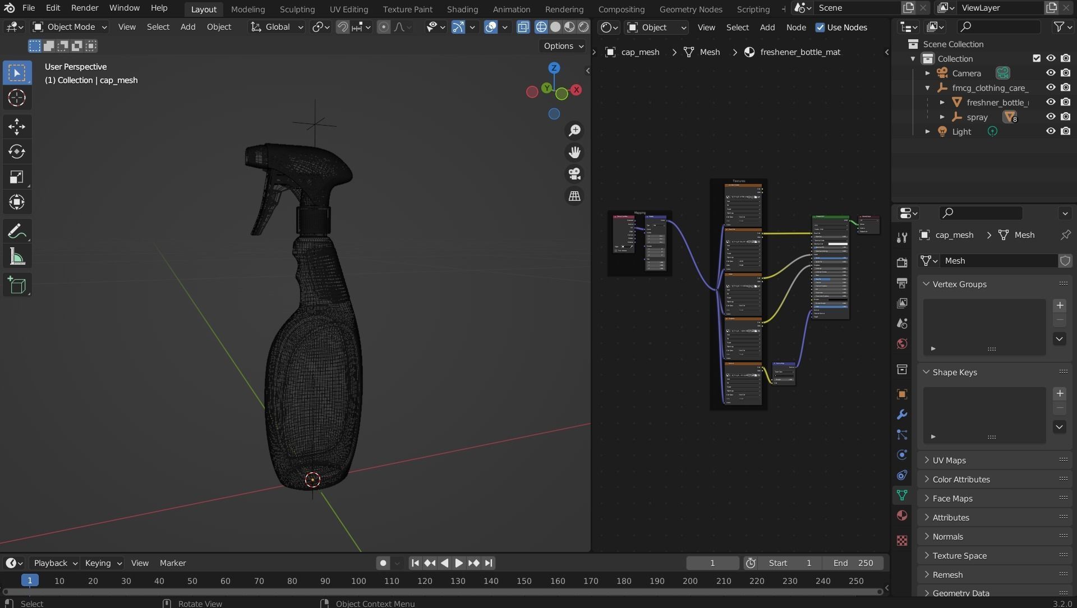Image resolution: width=1077 pixels, height=608 pixels.
Task: Open the Render menu
Action: [x=85, y=8]
